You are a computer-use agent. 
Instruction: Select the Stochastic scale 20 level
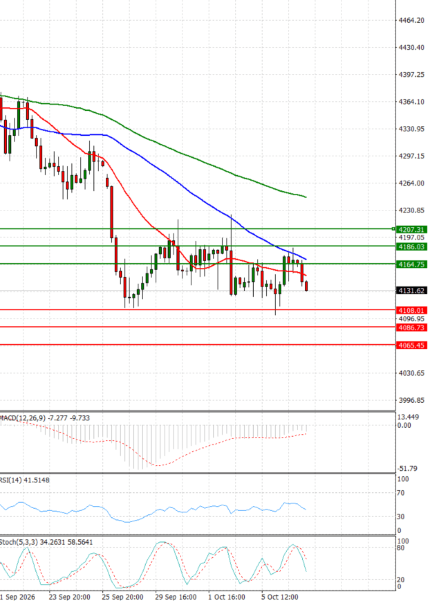point(401,580)
